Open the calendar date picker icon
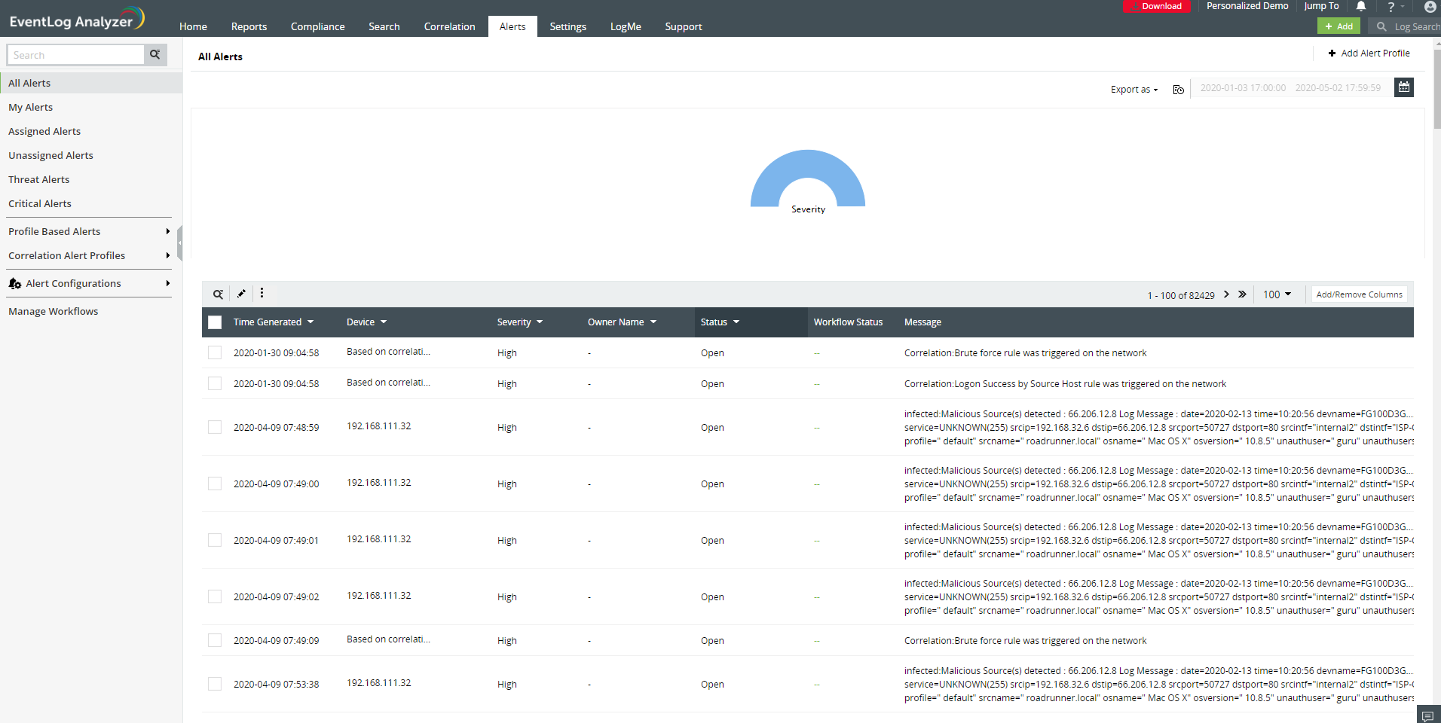The height and width of the screenshot is (723, 1441). point(1403,87)
